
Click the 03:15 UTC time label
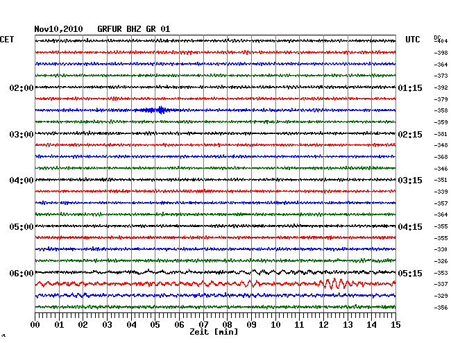(x=410, y=181)
